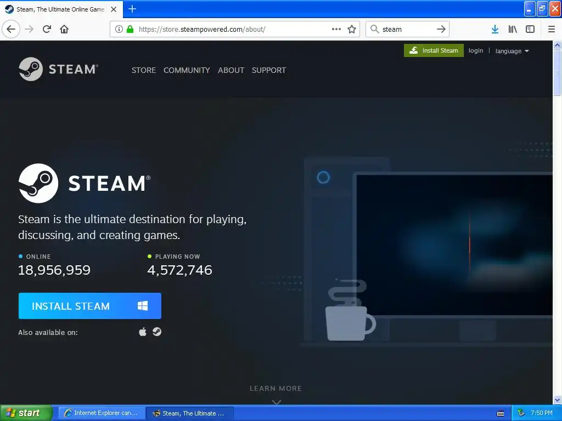This screenshot has height=421, width=562.
Task: Open the COMMUNITY menu
Action: 187,70
